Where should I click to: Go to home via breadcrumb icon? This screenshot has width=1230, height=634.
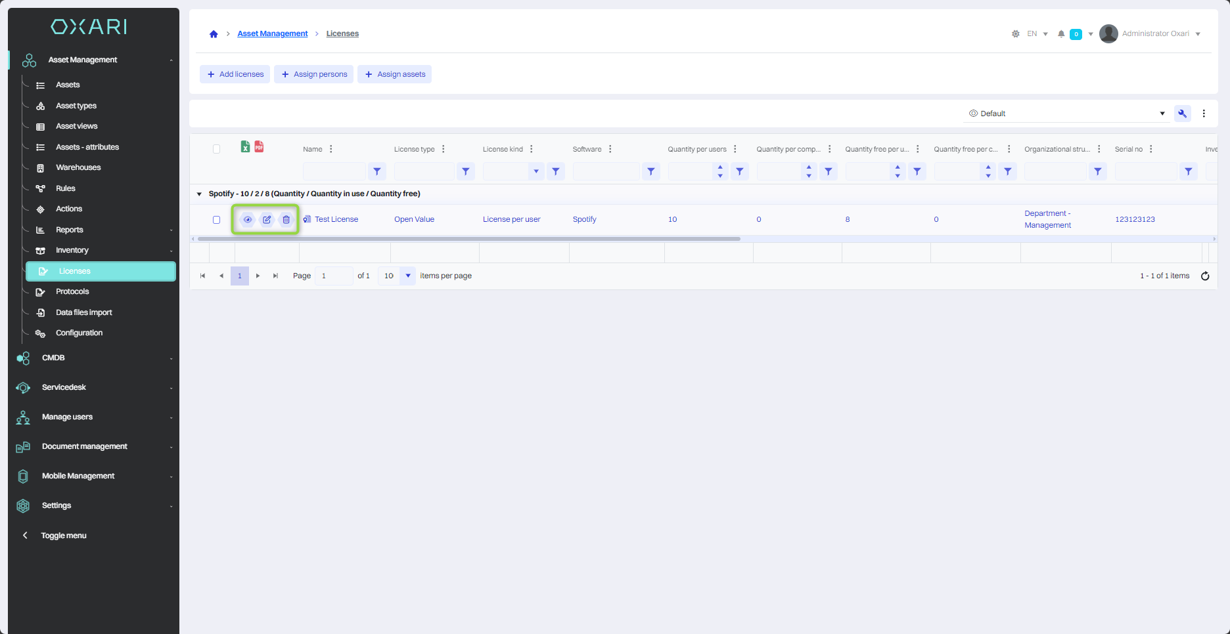pyautogui.click(x=214, y=34)
